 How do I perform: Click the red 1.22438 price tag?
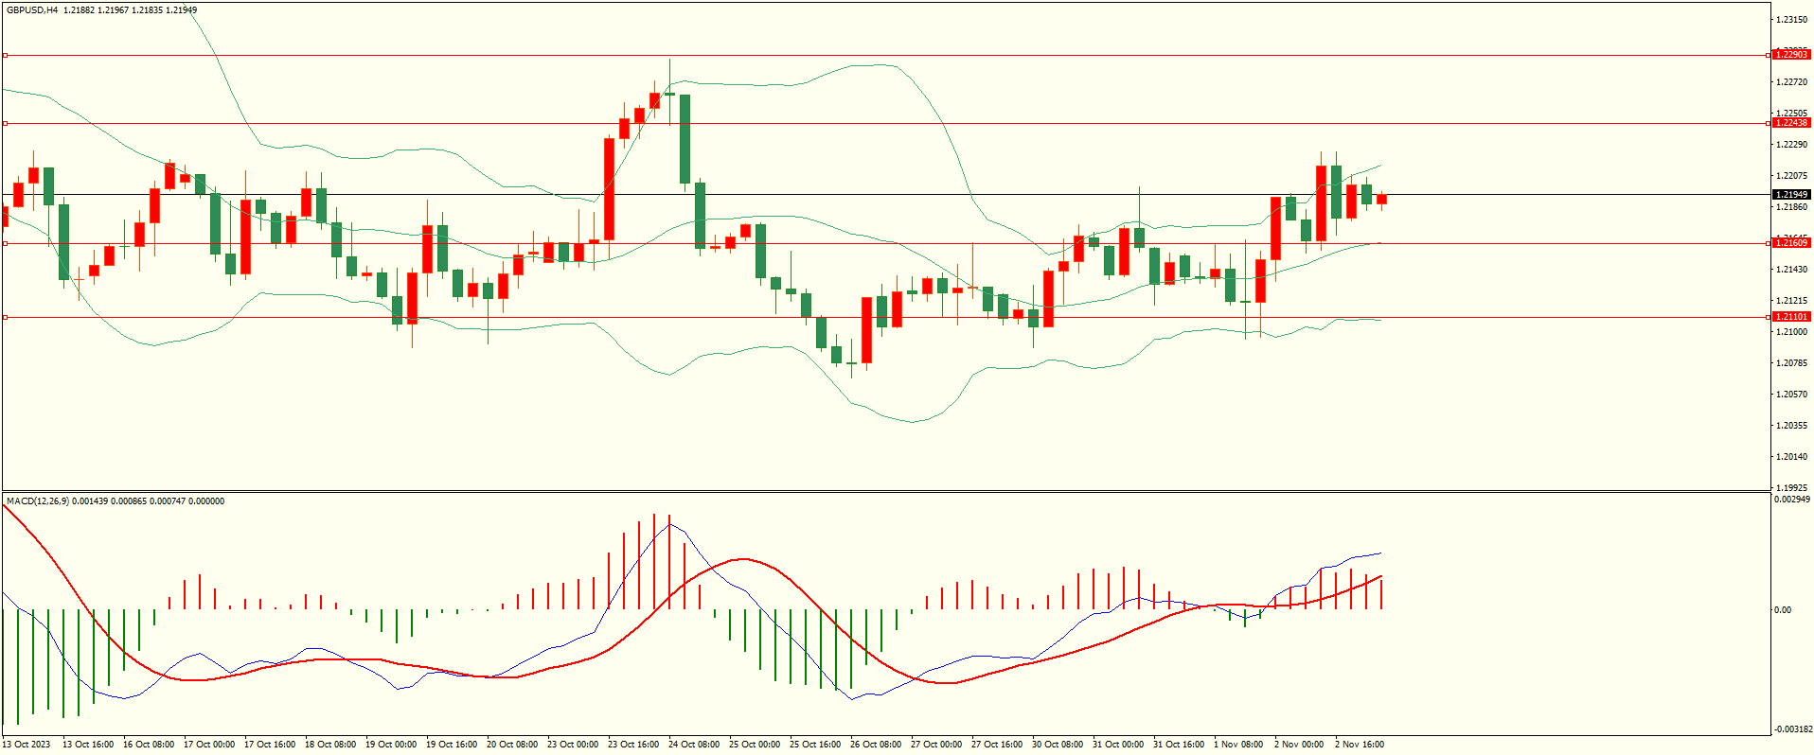pyautogui.click(x=1790, y=123)
